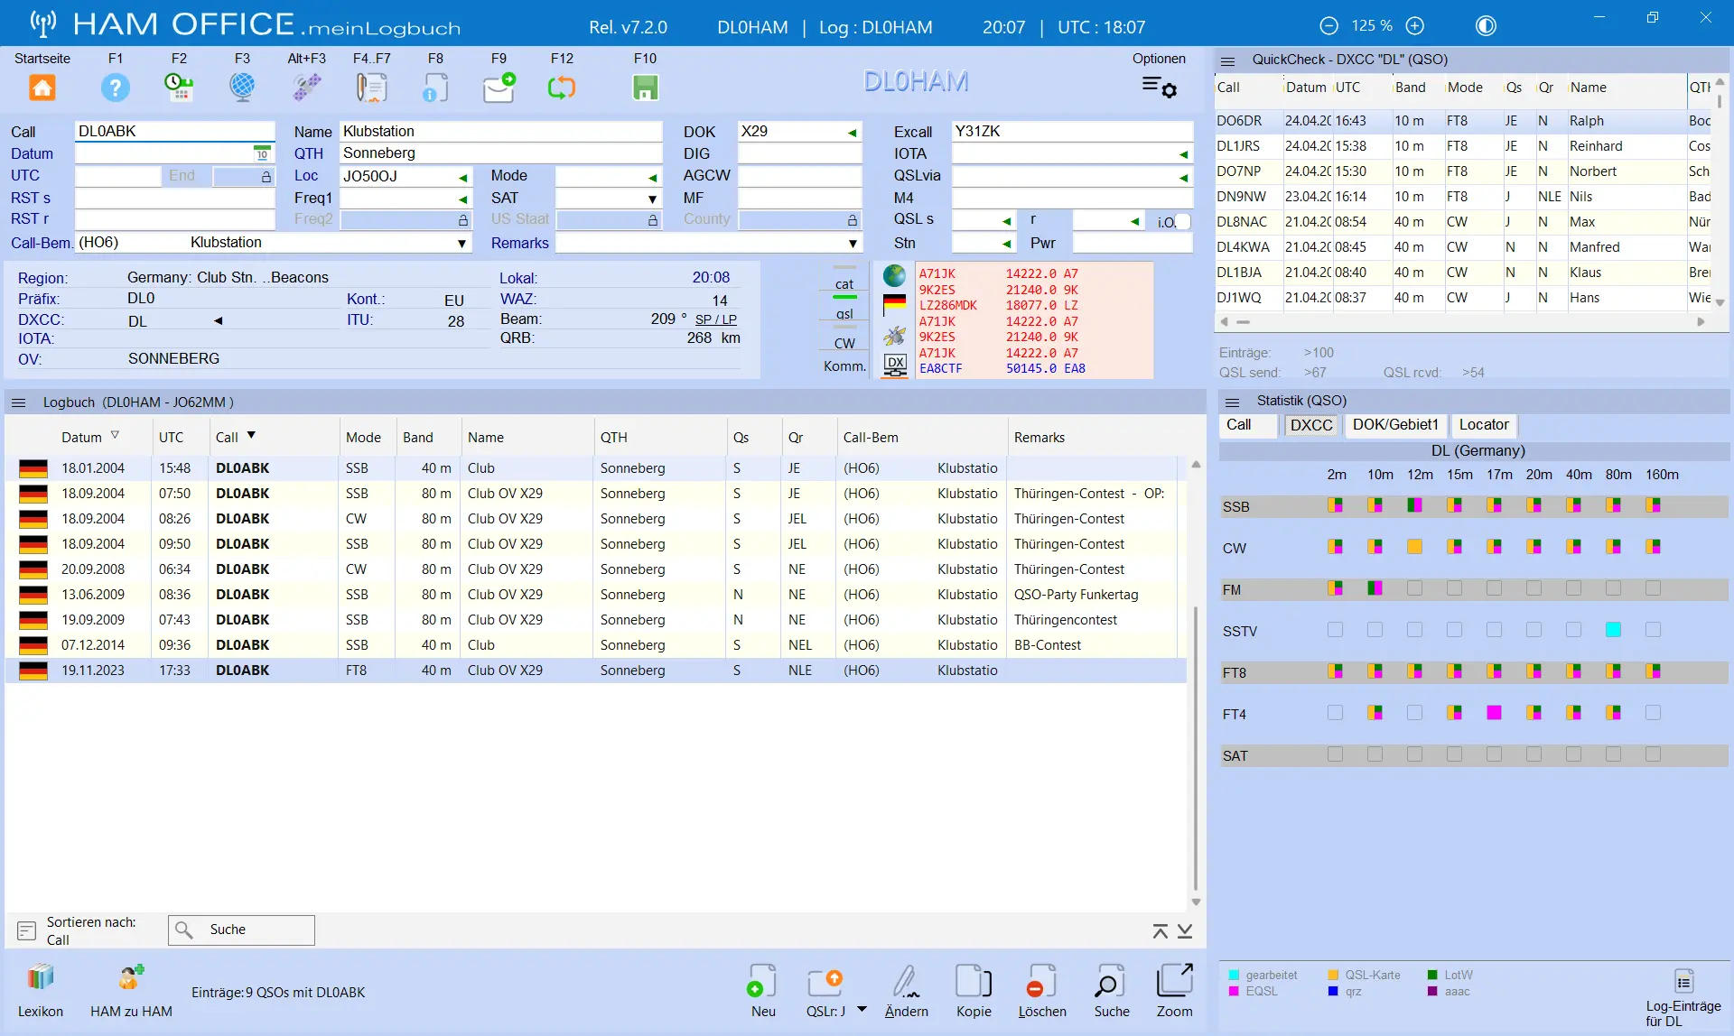Open the F3 globe map icon
This screenshot has height=1036, width=1734.
(242, 88)
